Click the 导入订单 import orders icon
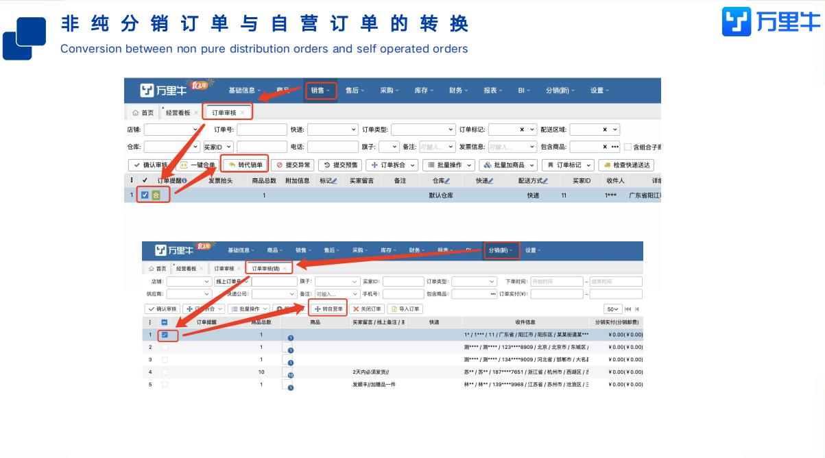 coord(405,309)
